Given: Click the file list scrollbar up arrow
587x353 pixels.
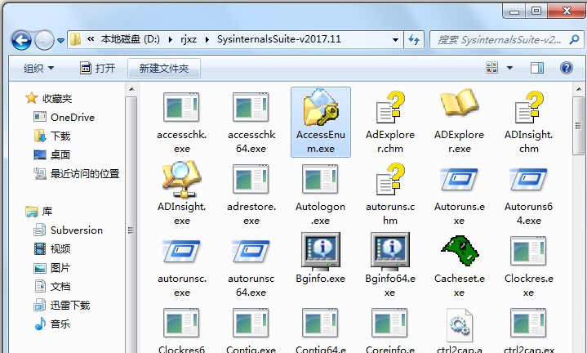Looking at the screenshot, I should click(579, 90).
